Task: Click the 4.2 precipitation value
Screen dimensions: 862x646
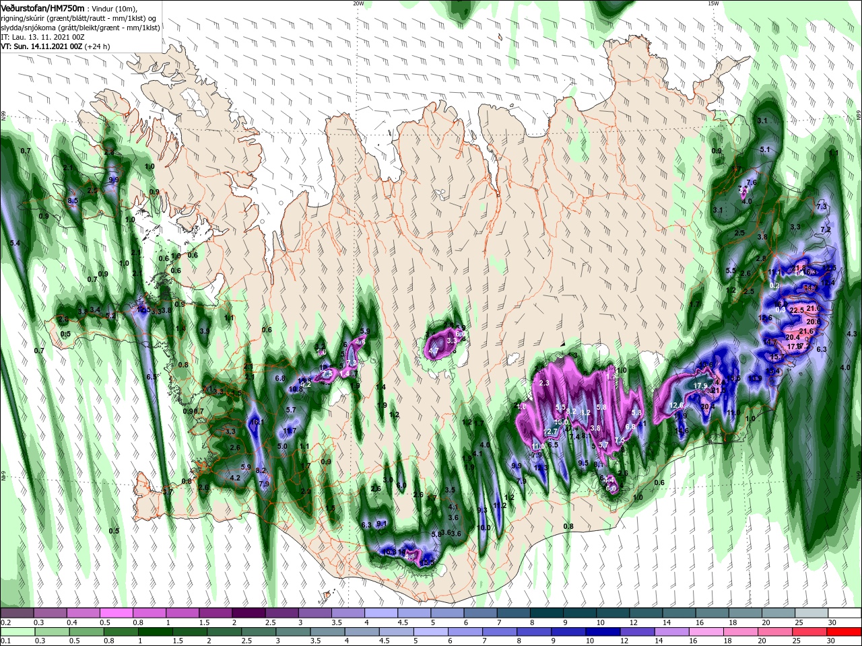Action: coord(235,478)
